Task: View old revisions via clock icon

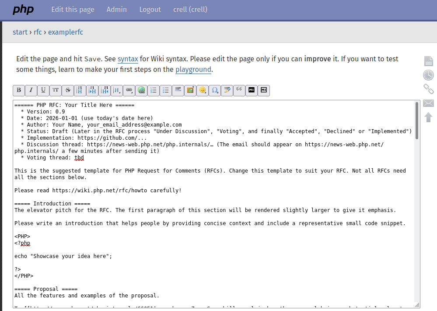Action: coord(428,75)
